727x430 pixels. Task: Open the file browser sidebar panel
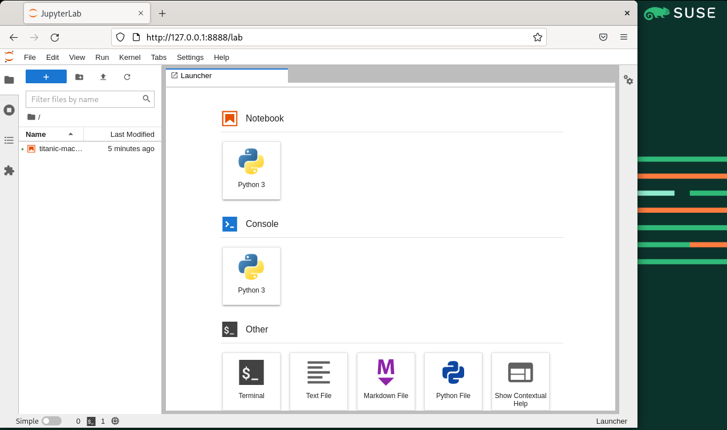9,80
